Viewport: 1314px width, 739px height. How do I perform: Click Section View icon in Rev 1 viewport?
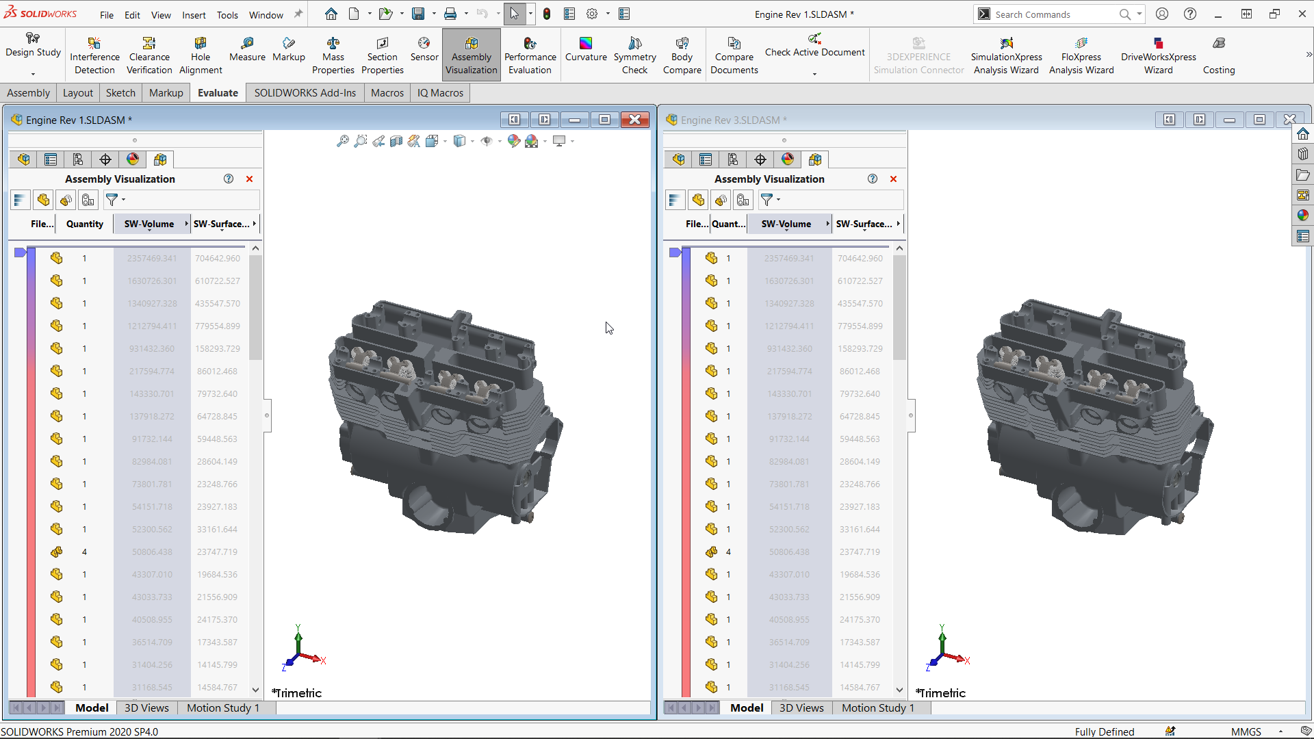click(x=396, y=141)
